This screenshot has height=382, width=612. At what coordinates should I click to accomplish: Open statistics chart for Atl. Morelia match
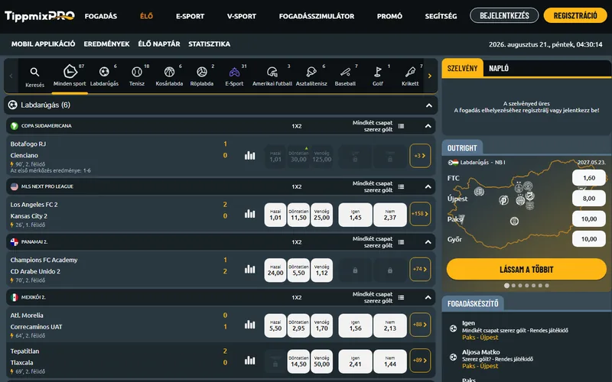[250, 324]
